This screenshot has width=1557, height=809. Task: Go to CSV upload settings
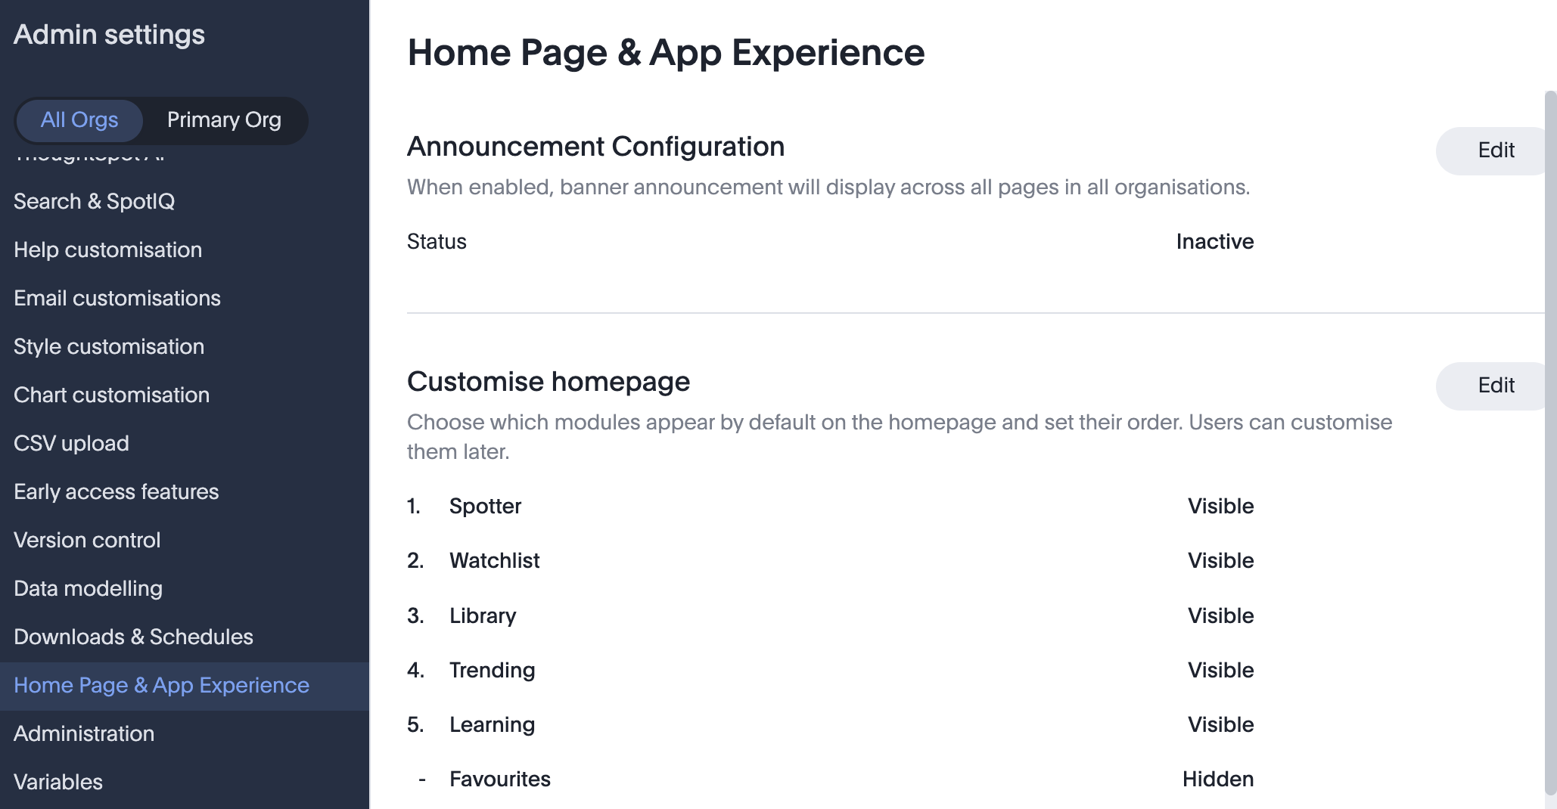tap(71, 443)
